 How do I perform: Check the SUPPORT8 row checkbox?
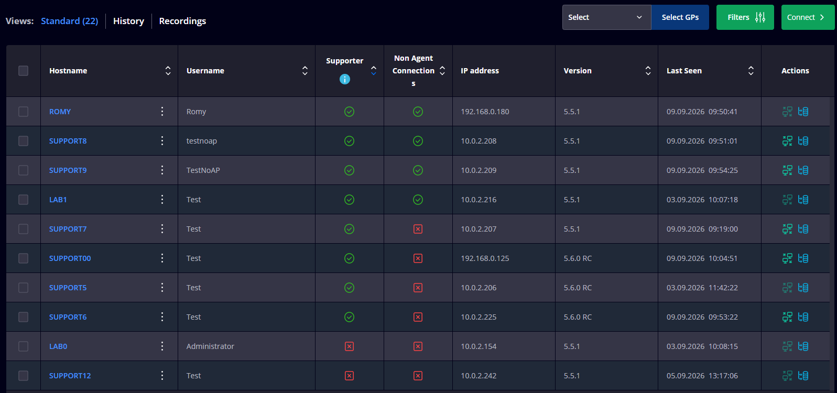click(x=23, y=141)
